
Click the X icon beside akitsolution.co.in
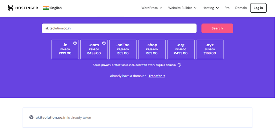coord(31,117)
